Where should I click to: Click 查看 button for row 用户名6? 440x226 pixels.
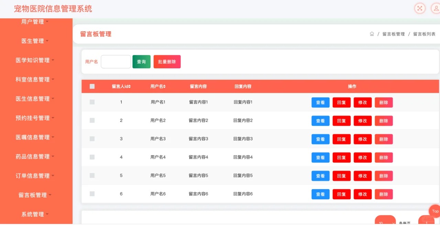click(320, 194)
